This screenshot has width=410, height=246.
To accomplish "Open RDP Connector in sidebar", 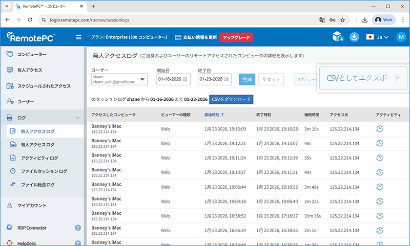I will (x=32, y=228).
